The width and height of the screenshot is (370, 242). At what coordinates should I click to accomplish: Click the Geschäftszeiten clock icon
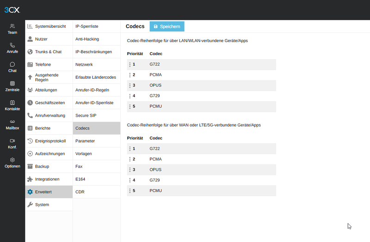(x=30, y=103)
